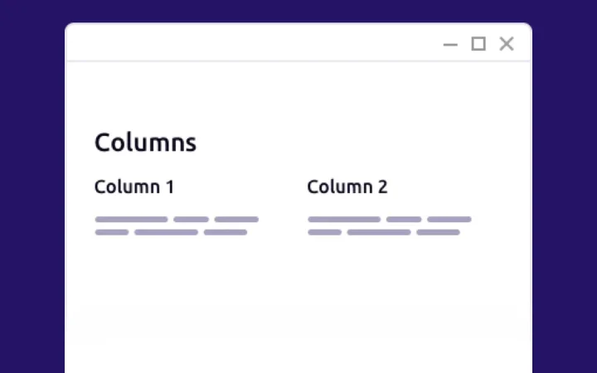Click middle long bar in Column 1's second line
Screen dimensions: 597x373
click(x=166, y=232)
